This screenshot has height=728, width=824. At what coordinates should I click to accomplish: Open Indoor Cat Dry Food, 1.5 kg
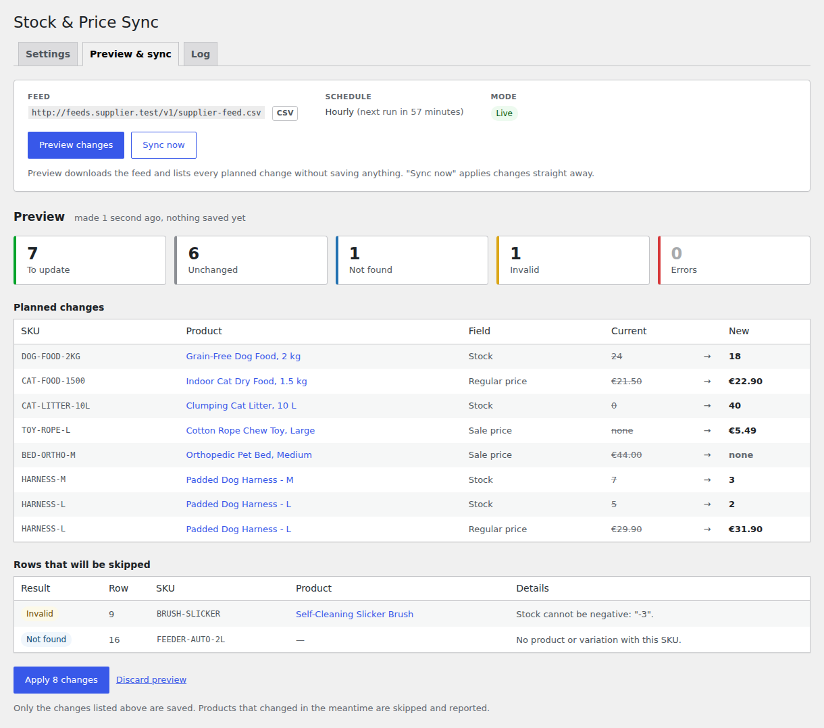[x=247, y=381]
